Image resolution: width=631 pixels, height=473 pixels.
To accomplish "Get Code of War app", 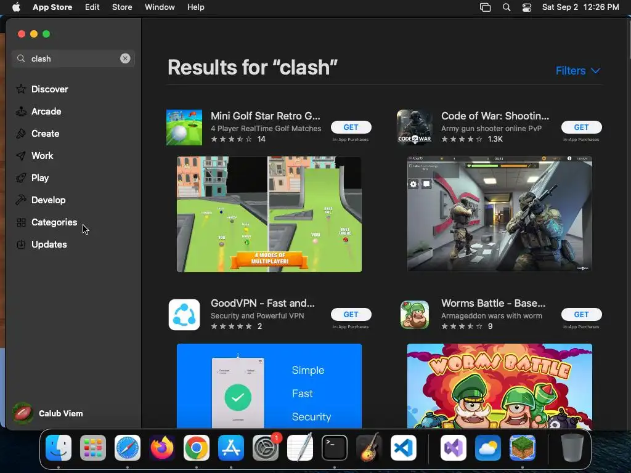I will (582, 127).
